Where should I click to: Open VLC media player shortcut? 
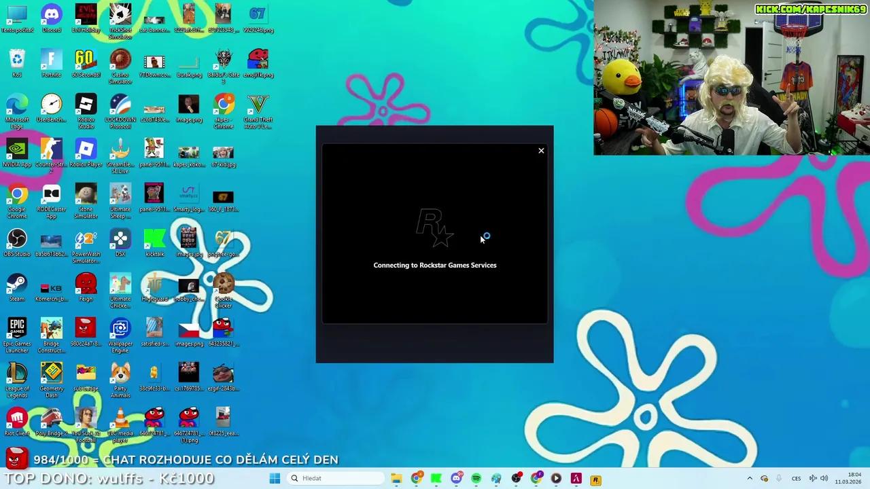point(120,426)
